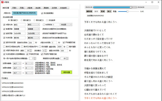Open ALT dropdown for 减音快捷键
Viewport: 162px width, 101px height.
pos(17,68)
